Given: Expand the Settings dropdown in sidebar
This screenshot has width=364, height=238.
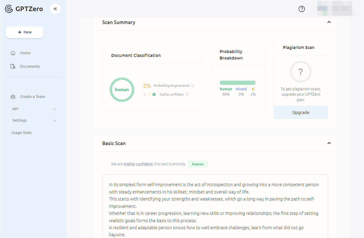Looking at the screenshot, I should pos(55,120).
